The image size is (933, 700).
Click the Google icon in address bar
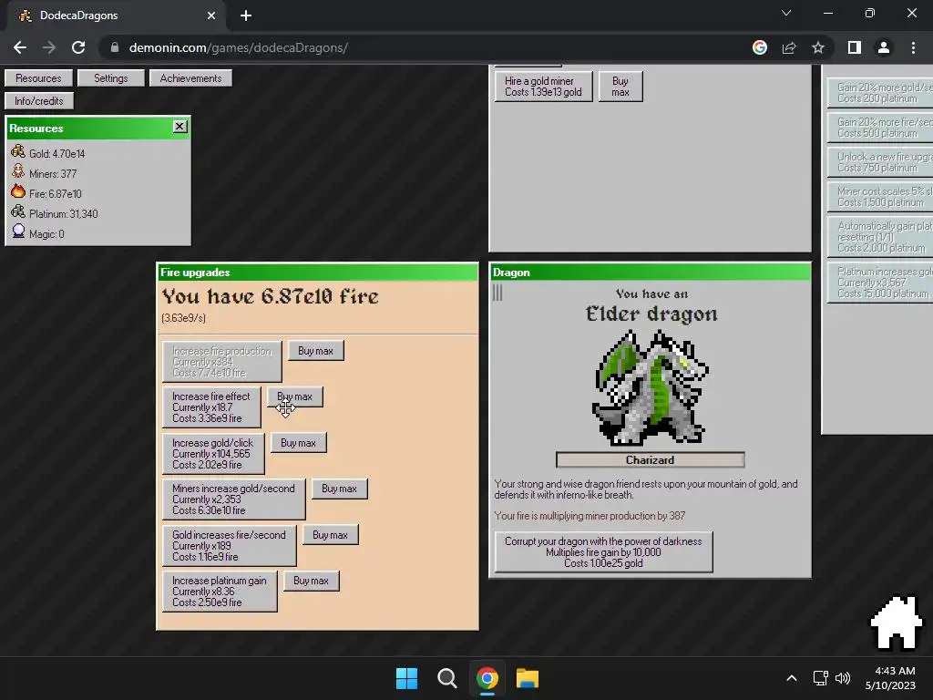coord(760,47)
